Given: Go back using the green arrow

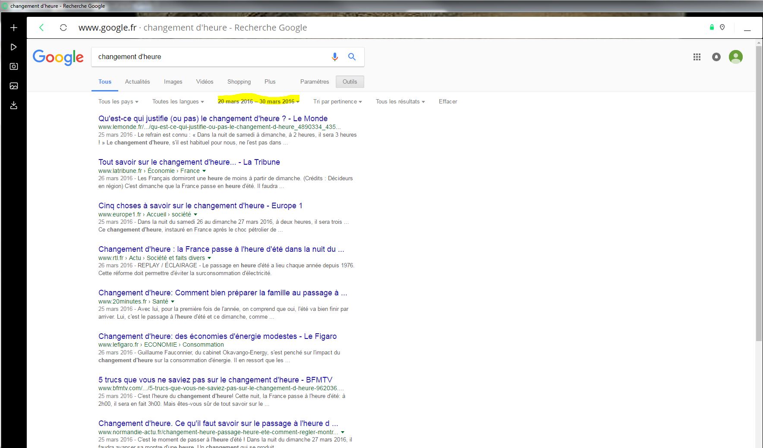Looking at the screenshot, I should click(41, 28).
